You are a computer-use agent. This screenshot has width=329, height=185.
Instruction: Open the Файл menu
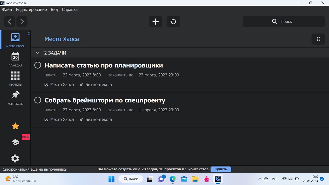click(7, 10)
